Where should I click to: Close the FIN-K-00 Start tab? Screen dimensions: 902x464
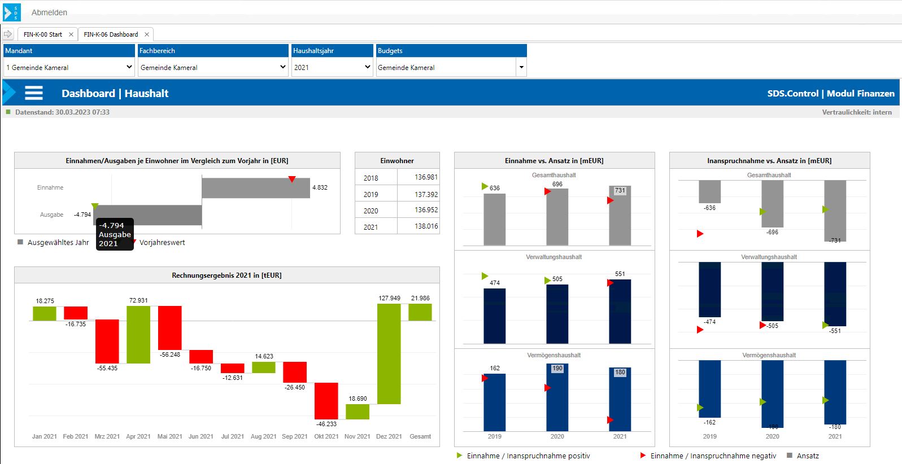coord(71,34)
